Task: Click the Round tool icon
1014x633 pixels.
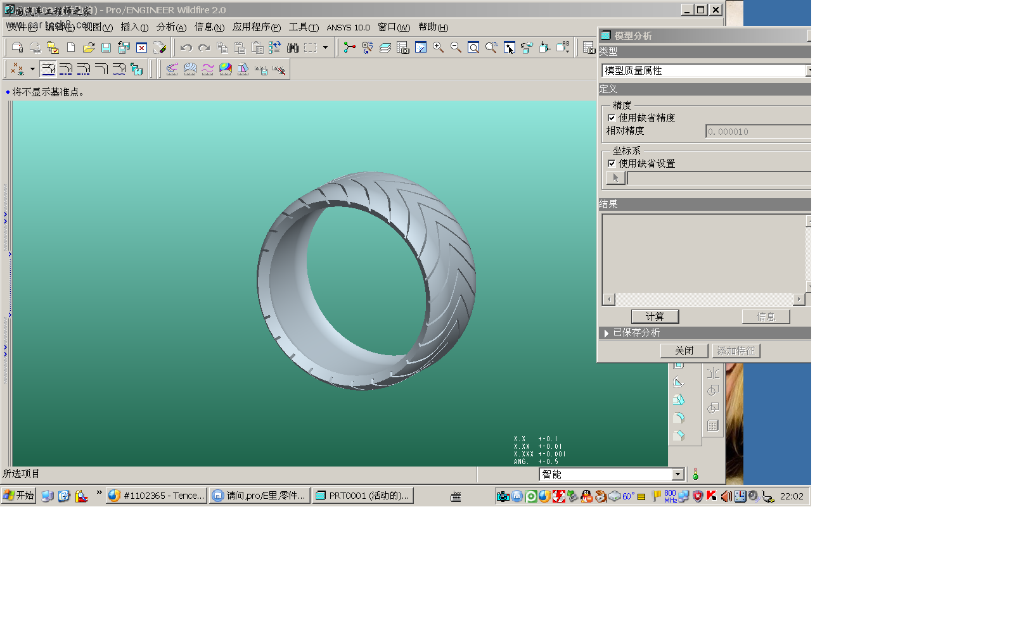Action: [679, 418]
